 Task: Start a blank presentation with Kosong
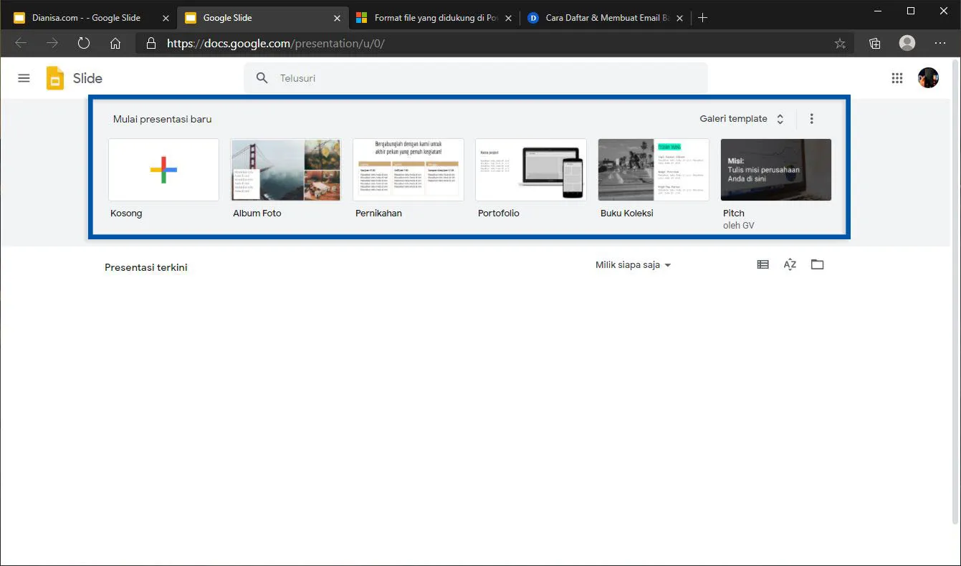point(163,169)
